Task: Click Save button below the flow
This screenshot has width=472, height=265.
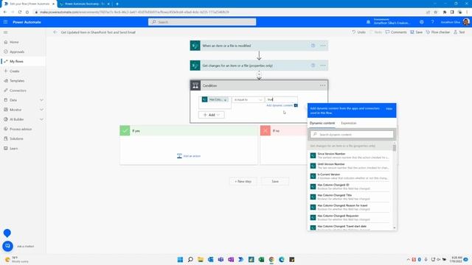Action: pyautogui.click(x=275, y=182)
